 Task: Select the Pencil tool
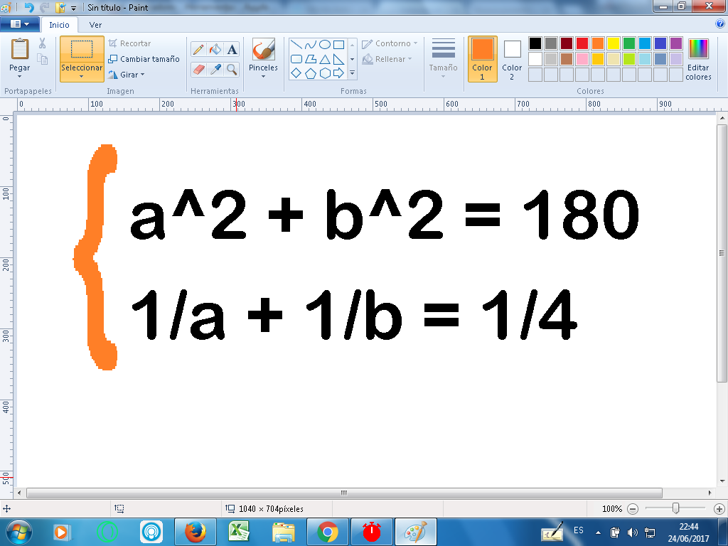tap(198, 50)
